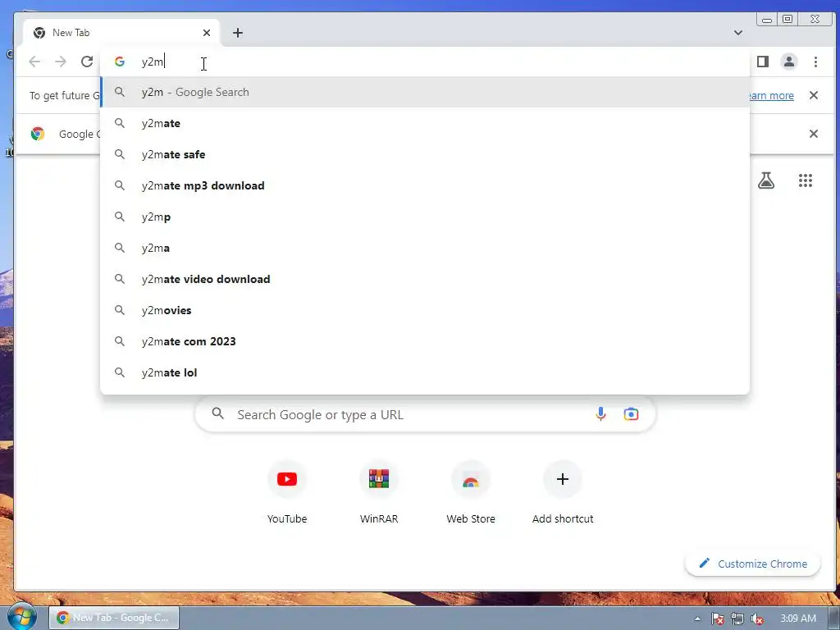This screenshot has width=840, height=630.
Task: Click the 'Search Google or type a URL' box
Action: [426, 414]
